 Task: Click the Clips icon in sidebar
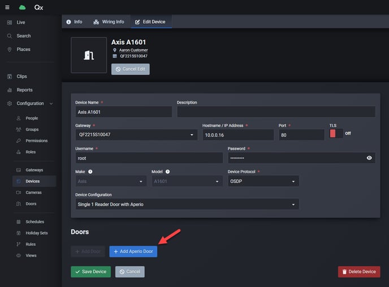pyautogui.click(x=10, y=76)
